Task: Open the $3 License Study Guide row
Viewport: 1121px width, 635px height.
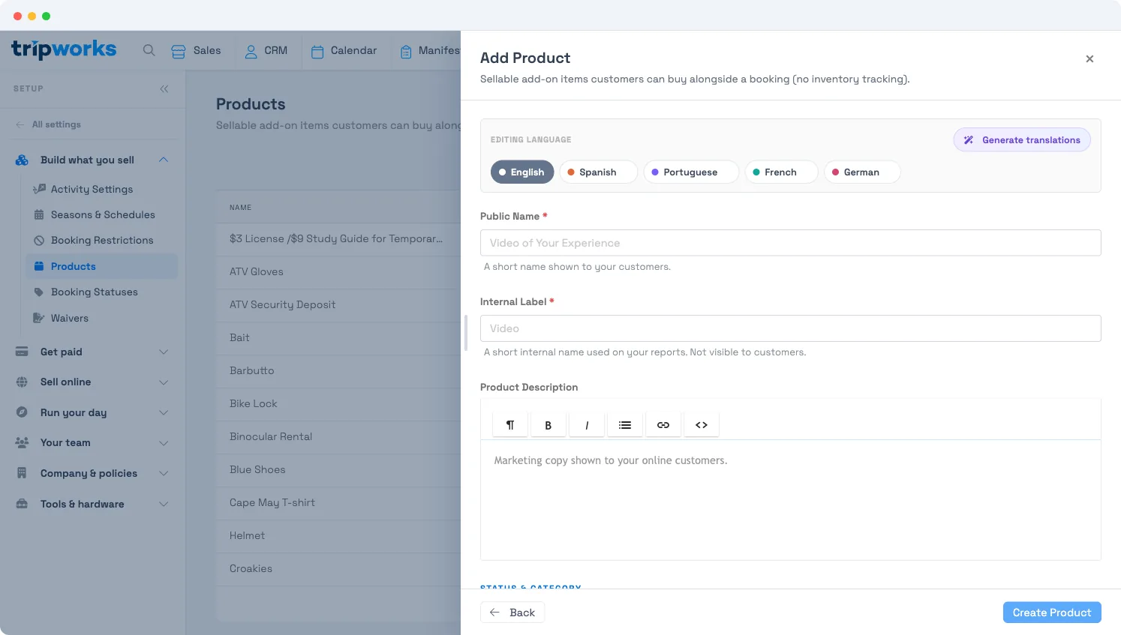Action: click(x=338, y=238)
